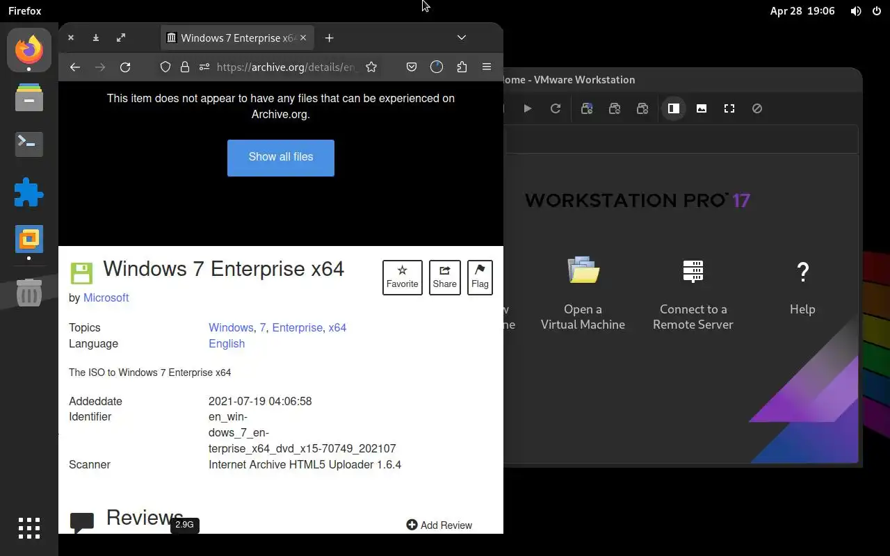Click Firefox window download arrow button
The image size is (890, 556).
tap(96, 38)
